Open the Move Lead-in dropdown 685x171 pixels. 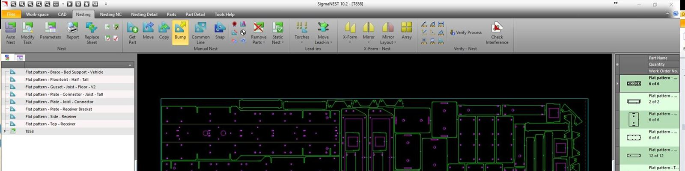click(x=323, y=33)
